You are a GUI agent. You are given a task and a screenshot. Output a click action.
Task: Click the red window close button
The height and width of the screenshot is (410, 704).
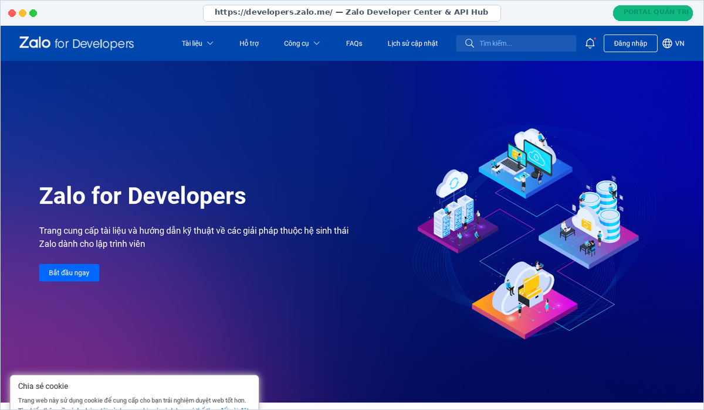coord(12,13)
